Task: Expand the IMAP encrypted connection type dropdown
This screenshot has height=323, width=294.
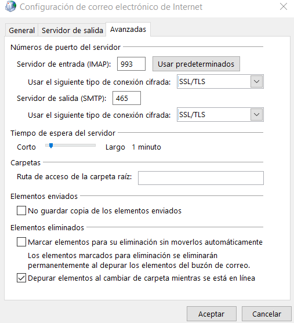Action: tap(256, 82)
